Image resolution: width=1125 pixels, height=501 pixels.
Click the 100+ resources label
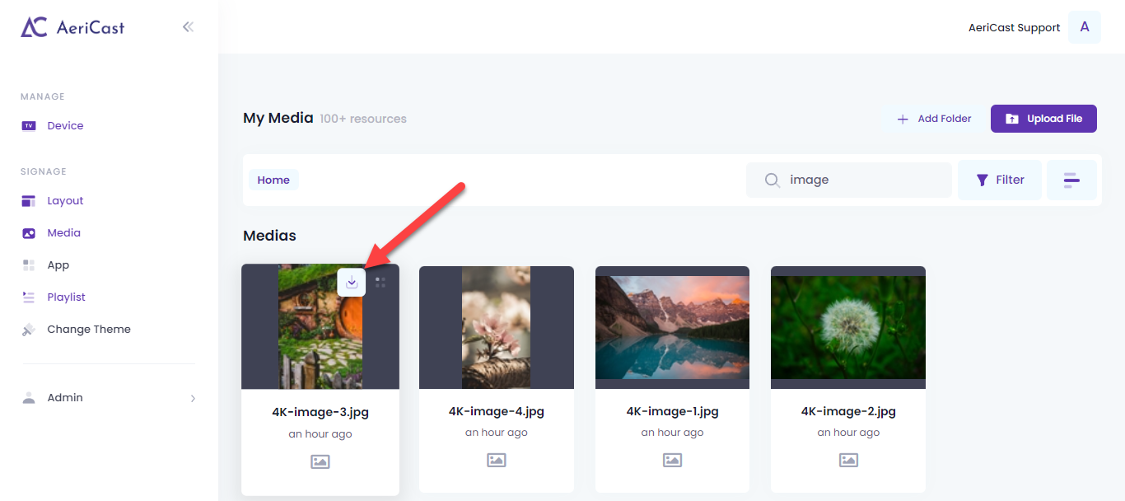(363, 119)
